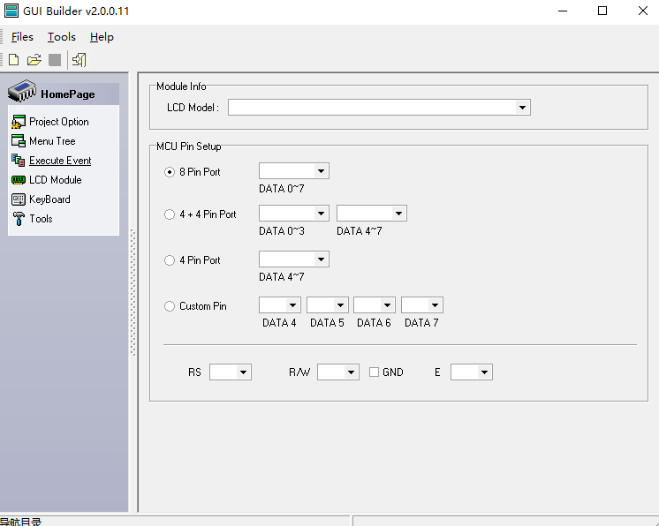The height and width of the screenshot is (526, 659).
Task: Select the 8 Pin Port radio button
Action: point(170,172)
